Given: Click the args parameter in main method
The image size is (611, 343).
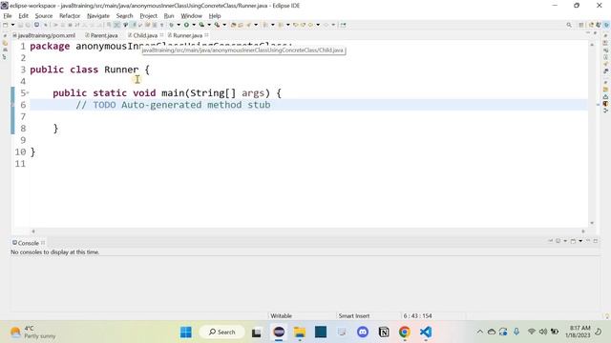Looking at the screenshot, I should click(x=253, y=93).
